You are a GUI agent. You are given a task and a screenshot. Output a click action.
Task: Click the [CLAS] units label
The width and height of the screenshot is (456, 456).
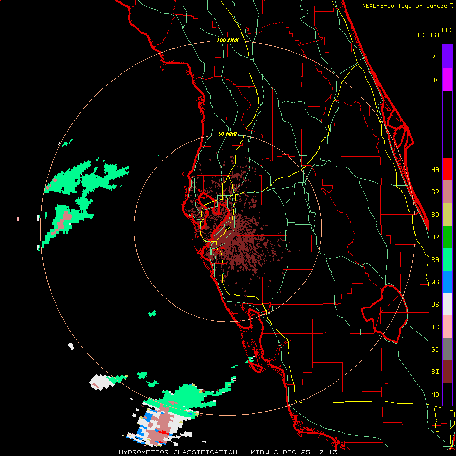point(428,35)
